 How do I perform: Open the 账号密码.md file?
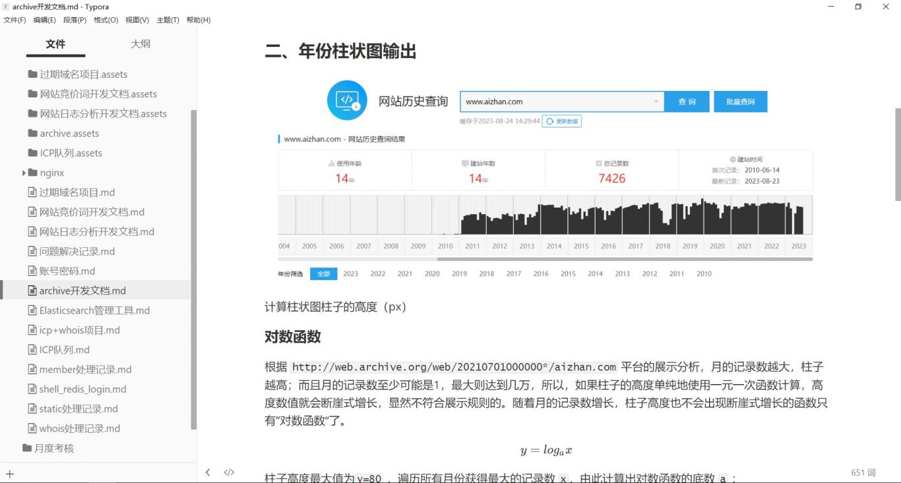point(67,271)
